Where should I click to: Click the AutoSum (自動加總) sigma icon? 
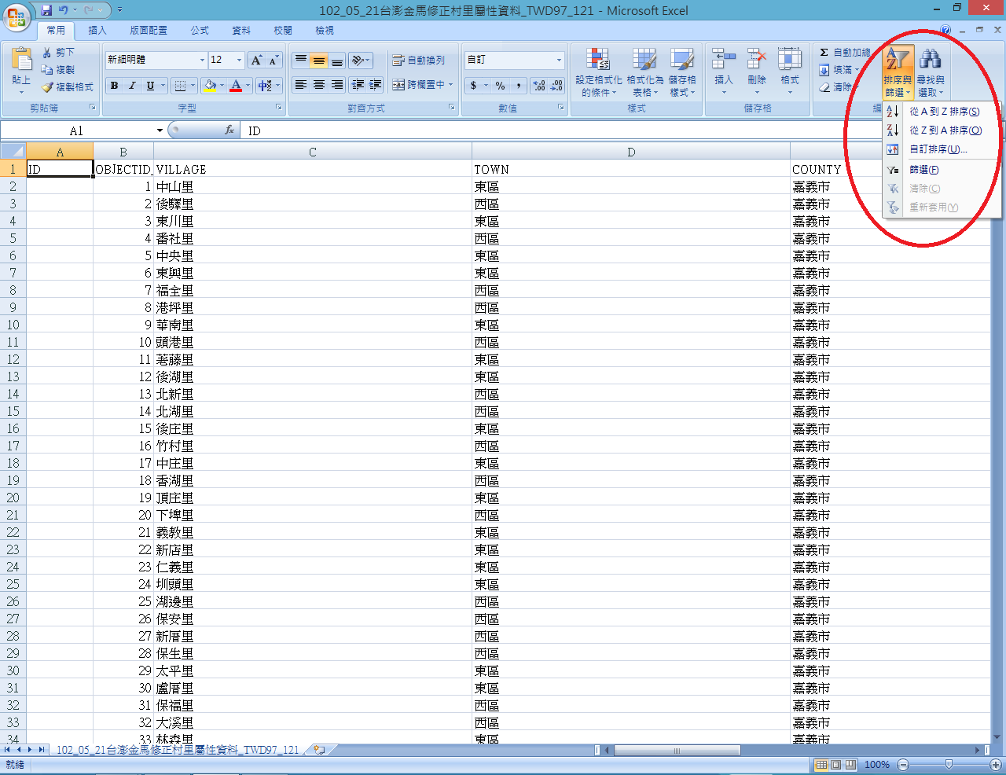click(824, 53)
